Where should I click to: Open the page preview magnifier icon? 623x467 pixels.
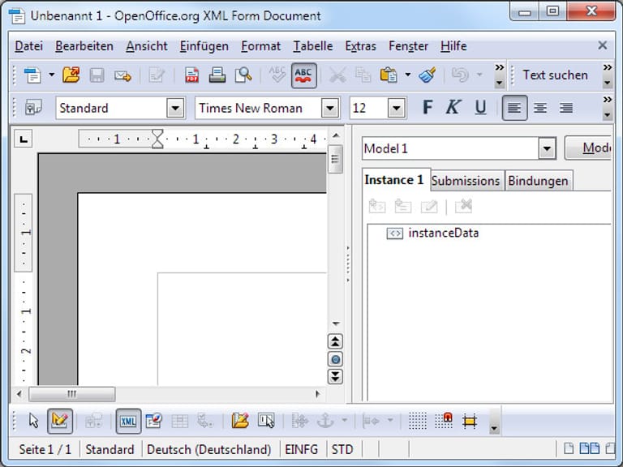coord(243,75)
